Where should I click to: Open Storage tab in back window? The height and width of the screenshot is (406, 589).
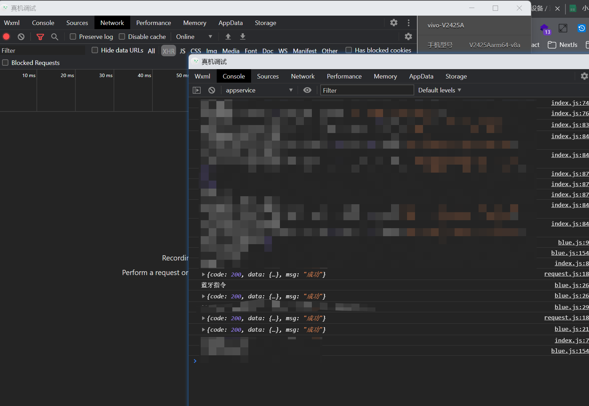(266, 23)
